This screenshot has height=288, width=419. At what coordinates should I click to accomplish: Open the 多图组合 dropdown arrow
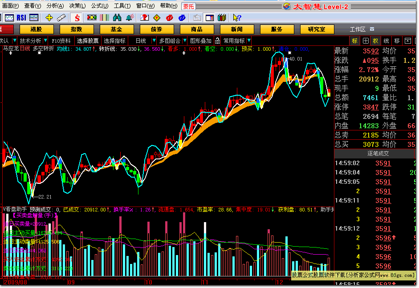(185, 41)
